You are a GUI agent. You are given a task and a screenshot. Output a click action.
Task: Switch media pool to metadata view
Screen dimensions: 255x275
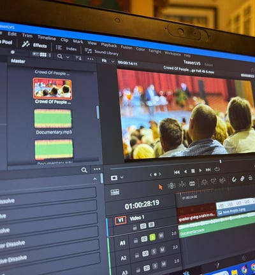[35, 54]
